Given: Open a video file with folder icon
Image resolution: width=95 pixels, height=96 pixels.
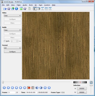Looking at the screenshot, I should pos(5,9).
